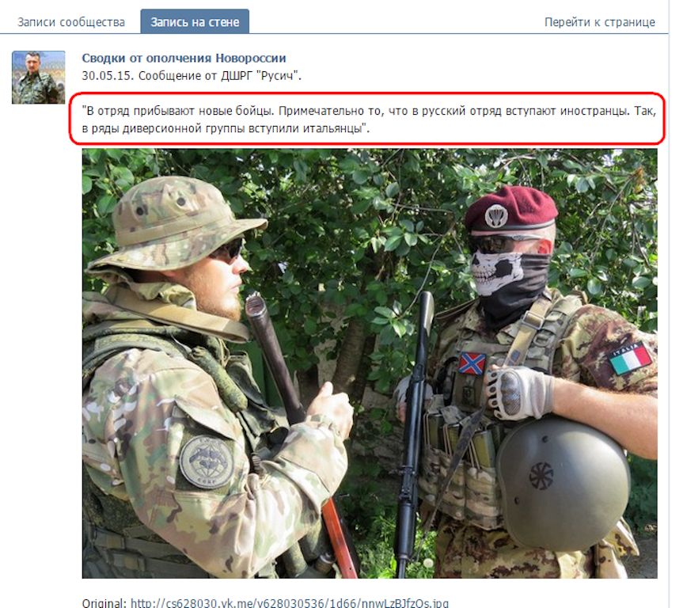
Task: Click the black rifle barrel in center
Action: [x=415, y=436]
